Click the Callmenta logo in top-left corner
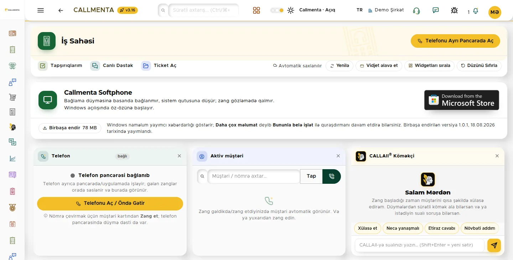This screenshot has width=513, height=260. click(12, 10)
